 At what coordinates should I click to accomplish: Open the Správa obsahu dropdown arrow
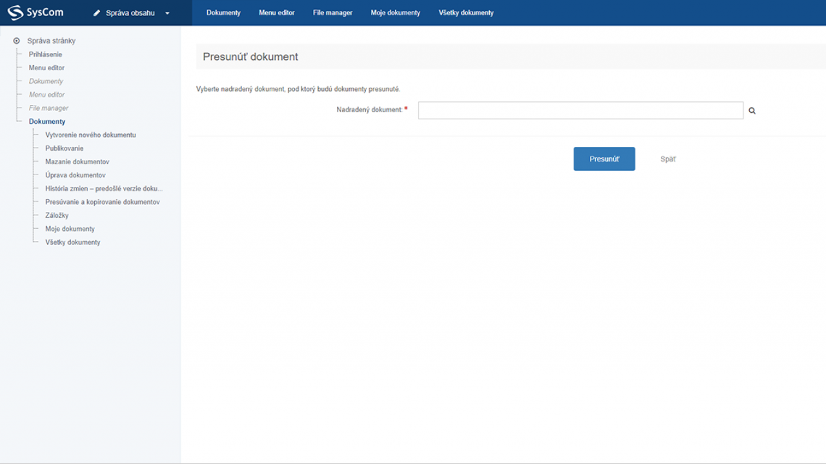(167, 13)
